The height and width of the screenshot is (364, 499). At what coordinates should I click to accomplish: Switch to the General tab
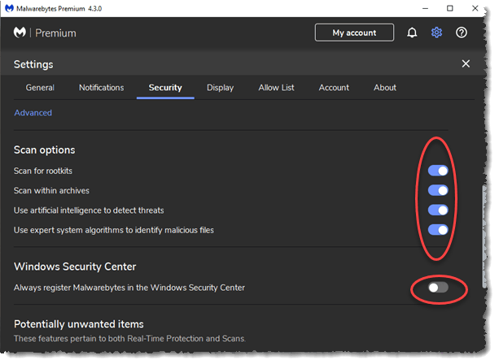[40, 88]
